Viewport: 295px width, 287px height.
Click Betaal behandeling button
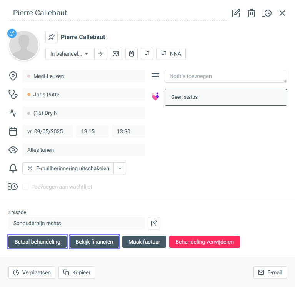click(37, 242)
